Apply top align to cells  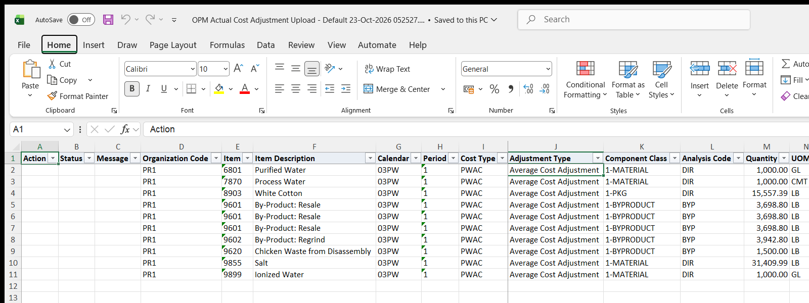pyautogui.click(x=280, y=69)
